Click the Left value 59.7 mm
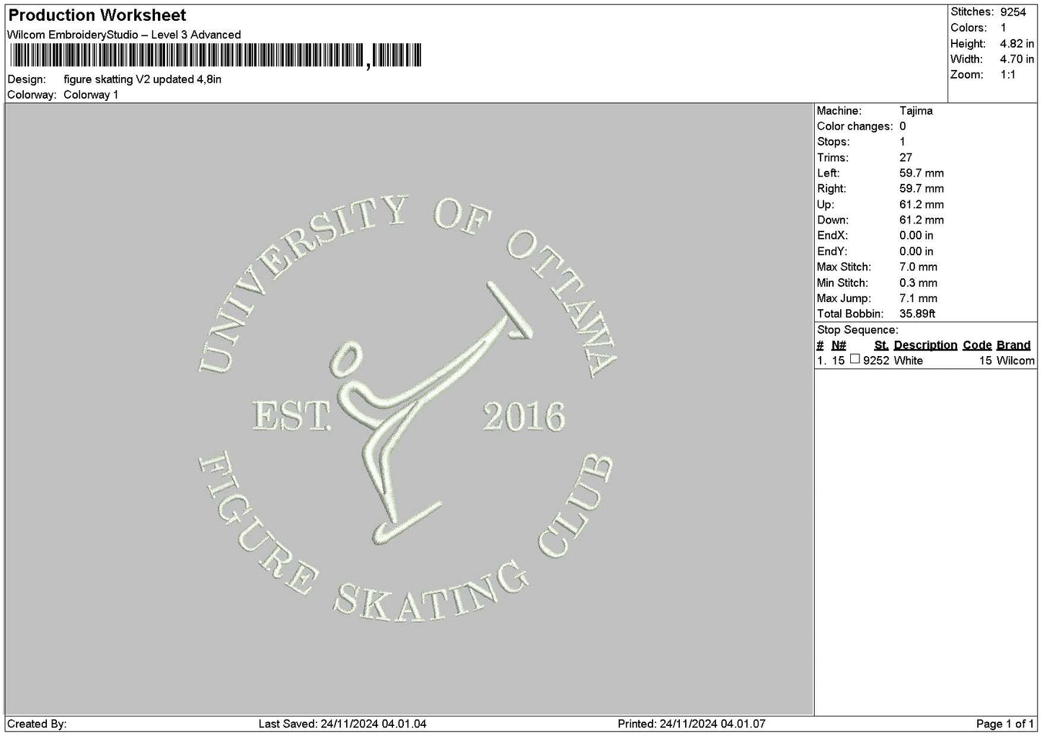Image resolution: width=1042 pixels, height=736 pixels. pyautogui.click(x=922, y=174)
